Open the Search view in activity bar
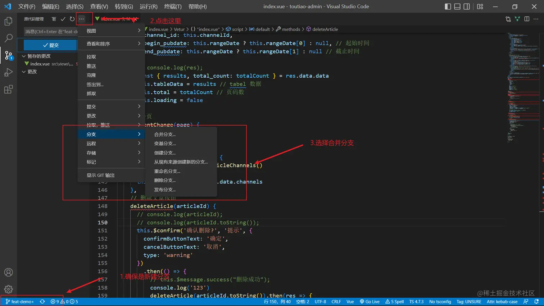This screenshot has height=306, width=544. coord(8,38)
